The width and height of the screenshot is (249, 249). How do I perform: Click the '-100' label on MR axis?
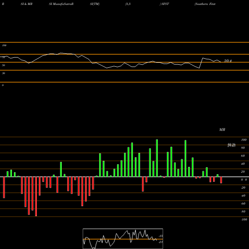(244, 220)
